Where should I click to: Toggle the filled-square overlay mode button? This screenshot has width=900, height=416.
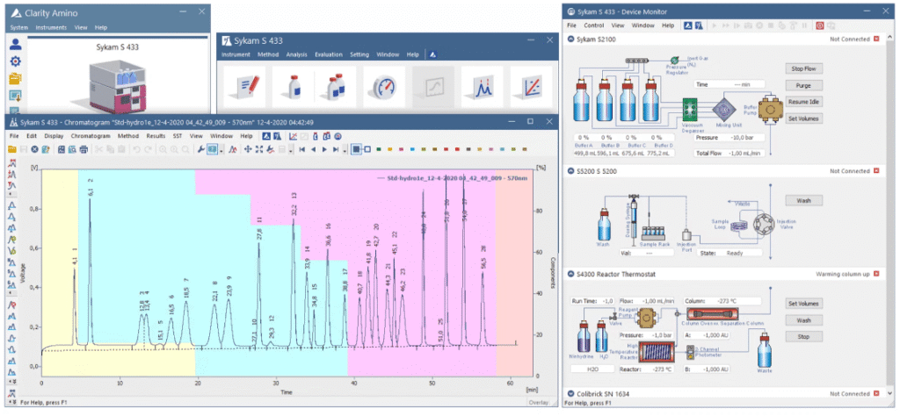pos(356,149)
